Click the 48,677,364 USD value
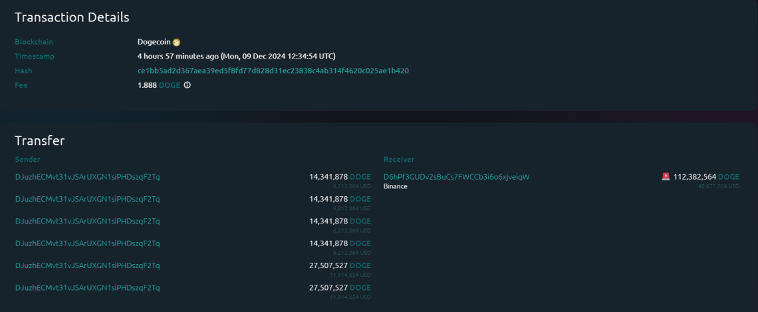This screenshot has height=312, width=758. (x=719, y=186)
